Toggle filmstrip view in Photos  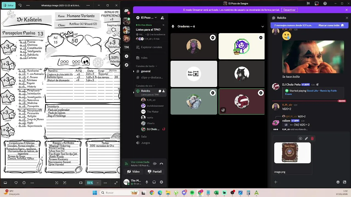[x=5, y=183]
